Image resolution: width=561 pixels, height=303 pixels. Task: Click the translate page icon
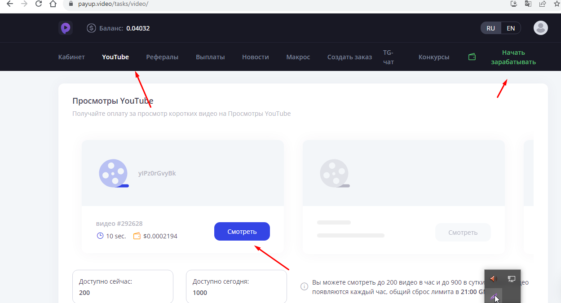528,4
